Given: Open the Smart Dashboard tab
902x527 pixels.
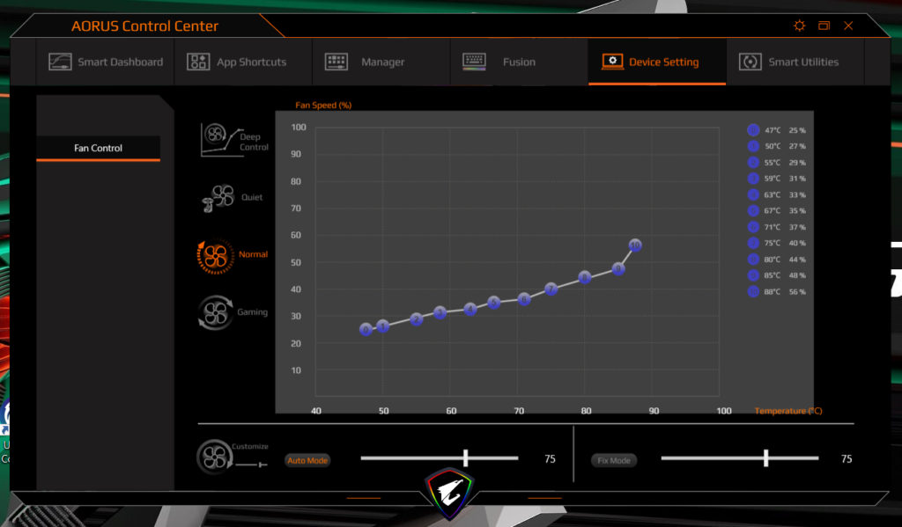Looking at the screenshot, I should (x=106, y=62).
